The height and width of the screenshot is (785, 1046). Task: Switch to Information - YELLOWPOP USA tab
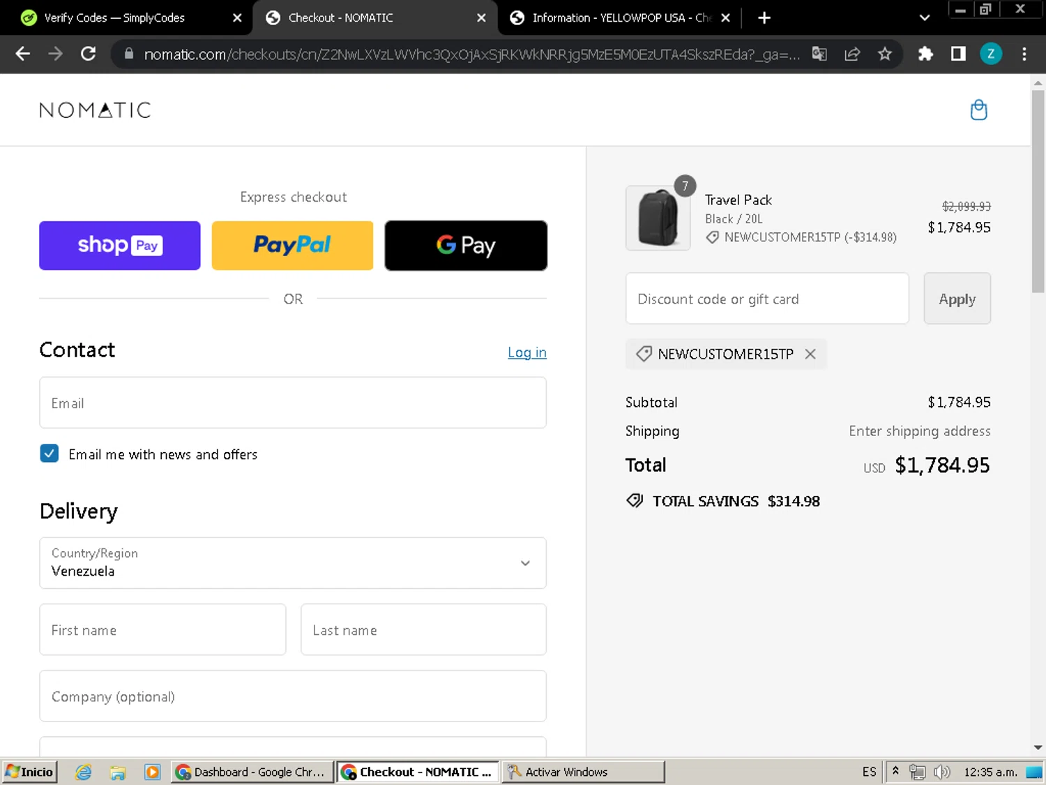click(621, 17)
